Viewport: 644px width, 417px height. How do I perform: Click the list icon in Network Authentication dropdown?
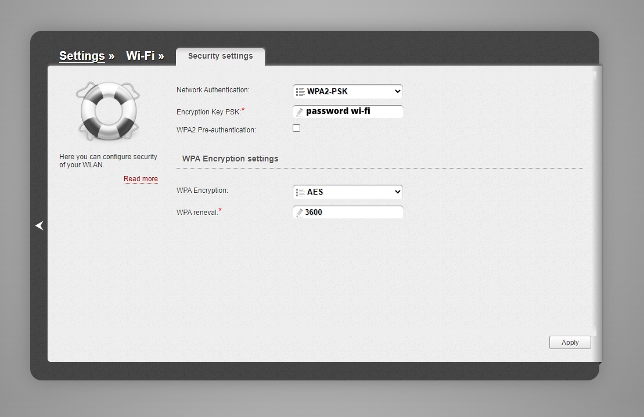click(300, 91)
